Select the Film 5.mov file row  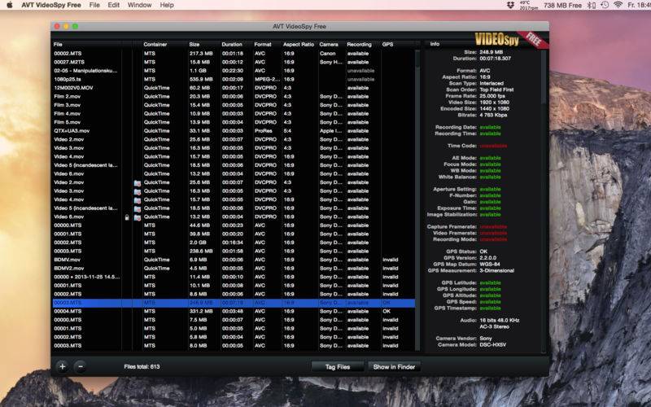click(234, 122)
